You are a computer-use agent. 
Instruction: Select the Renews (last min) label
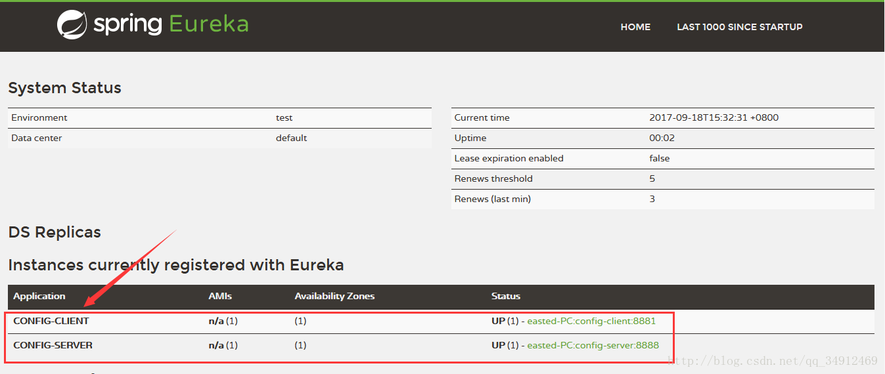pyautogui.click(x=492, y=199)
